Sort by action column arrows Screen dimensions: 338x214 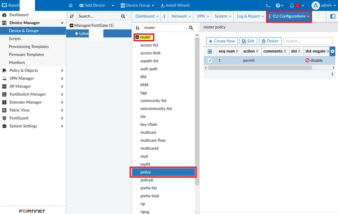click(x=257, y=51)
